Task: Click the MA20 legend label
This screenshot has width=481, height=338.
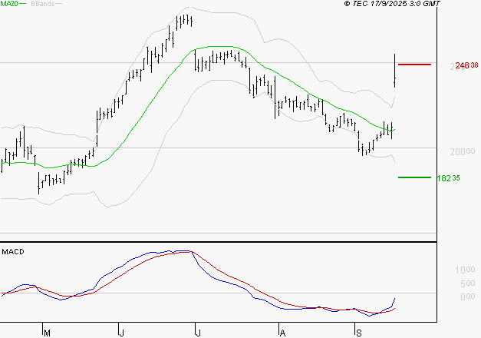Action: point(9,5)
